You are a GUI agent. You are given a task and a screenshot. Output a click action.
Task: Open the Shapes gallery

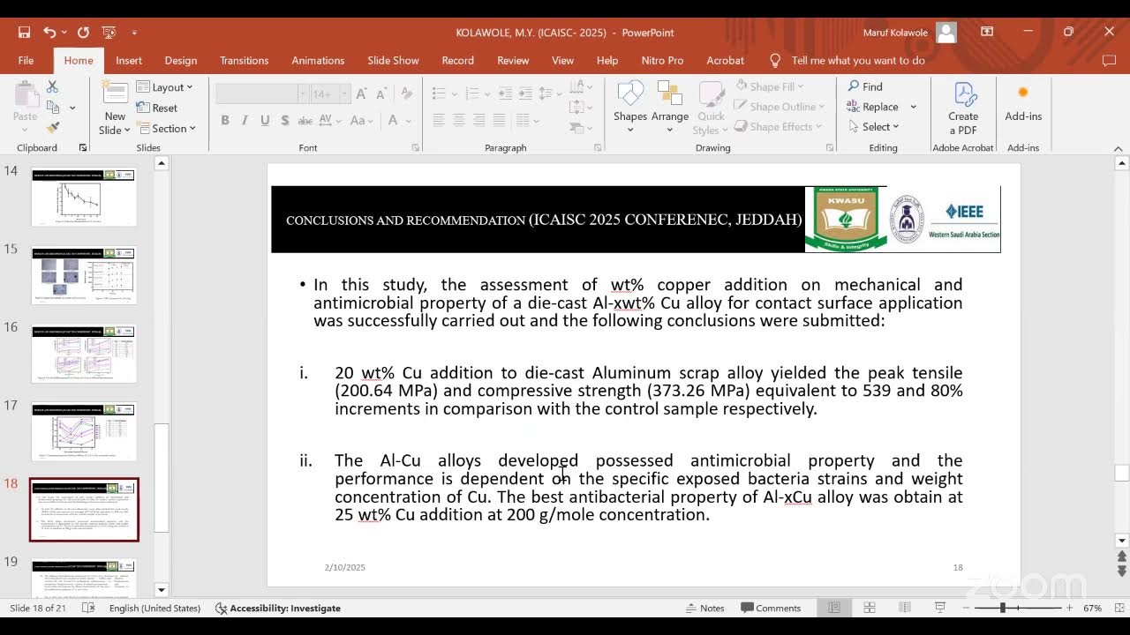pos(630,107)
